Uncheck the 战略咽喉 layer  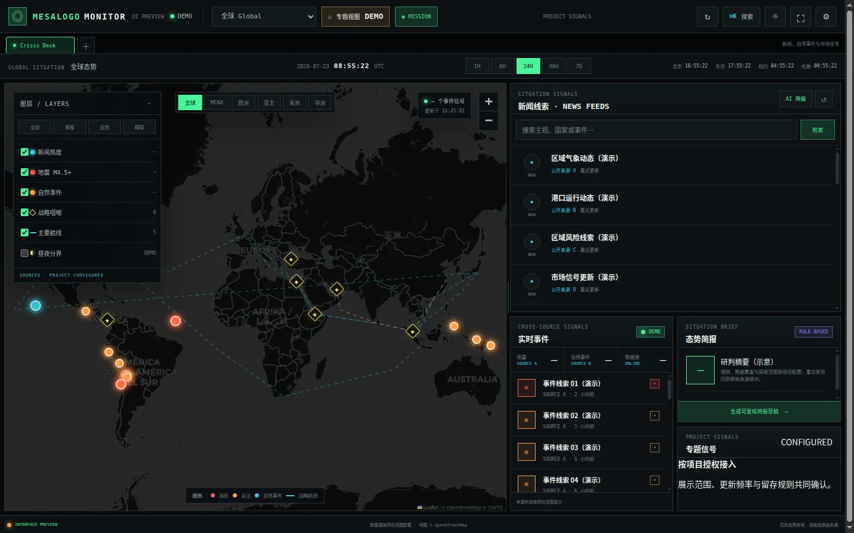[24, 213]
